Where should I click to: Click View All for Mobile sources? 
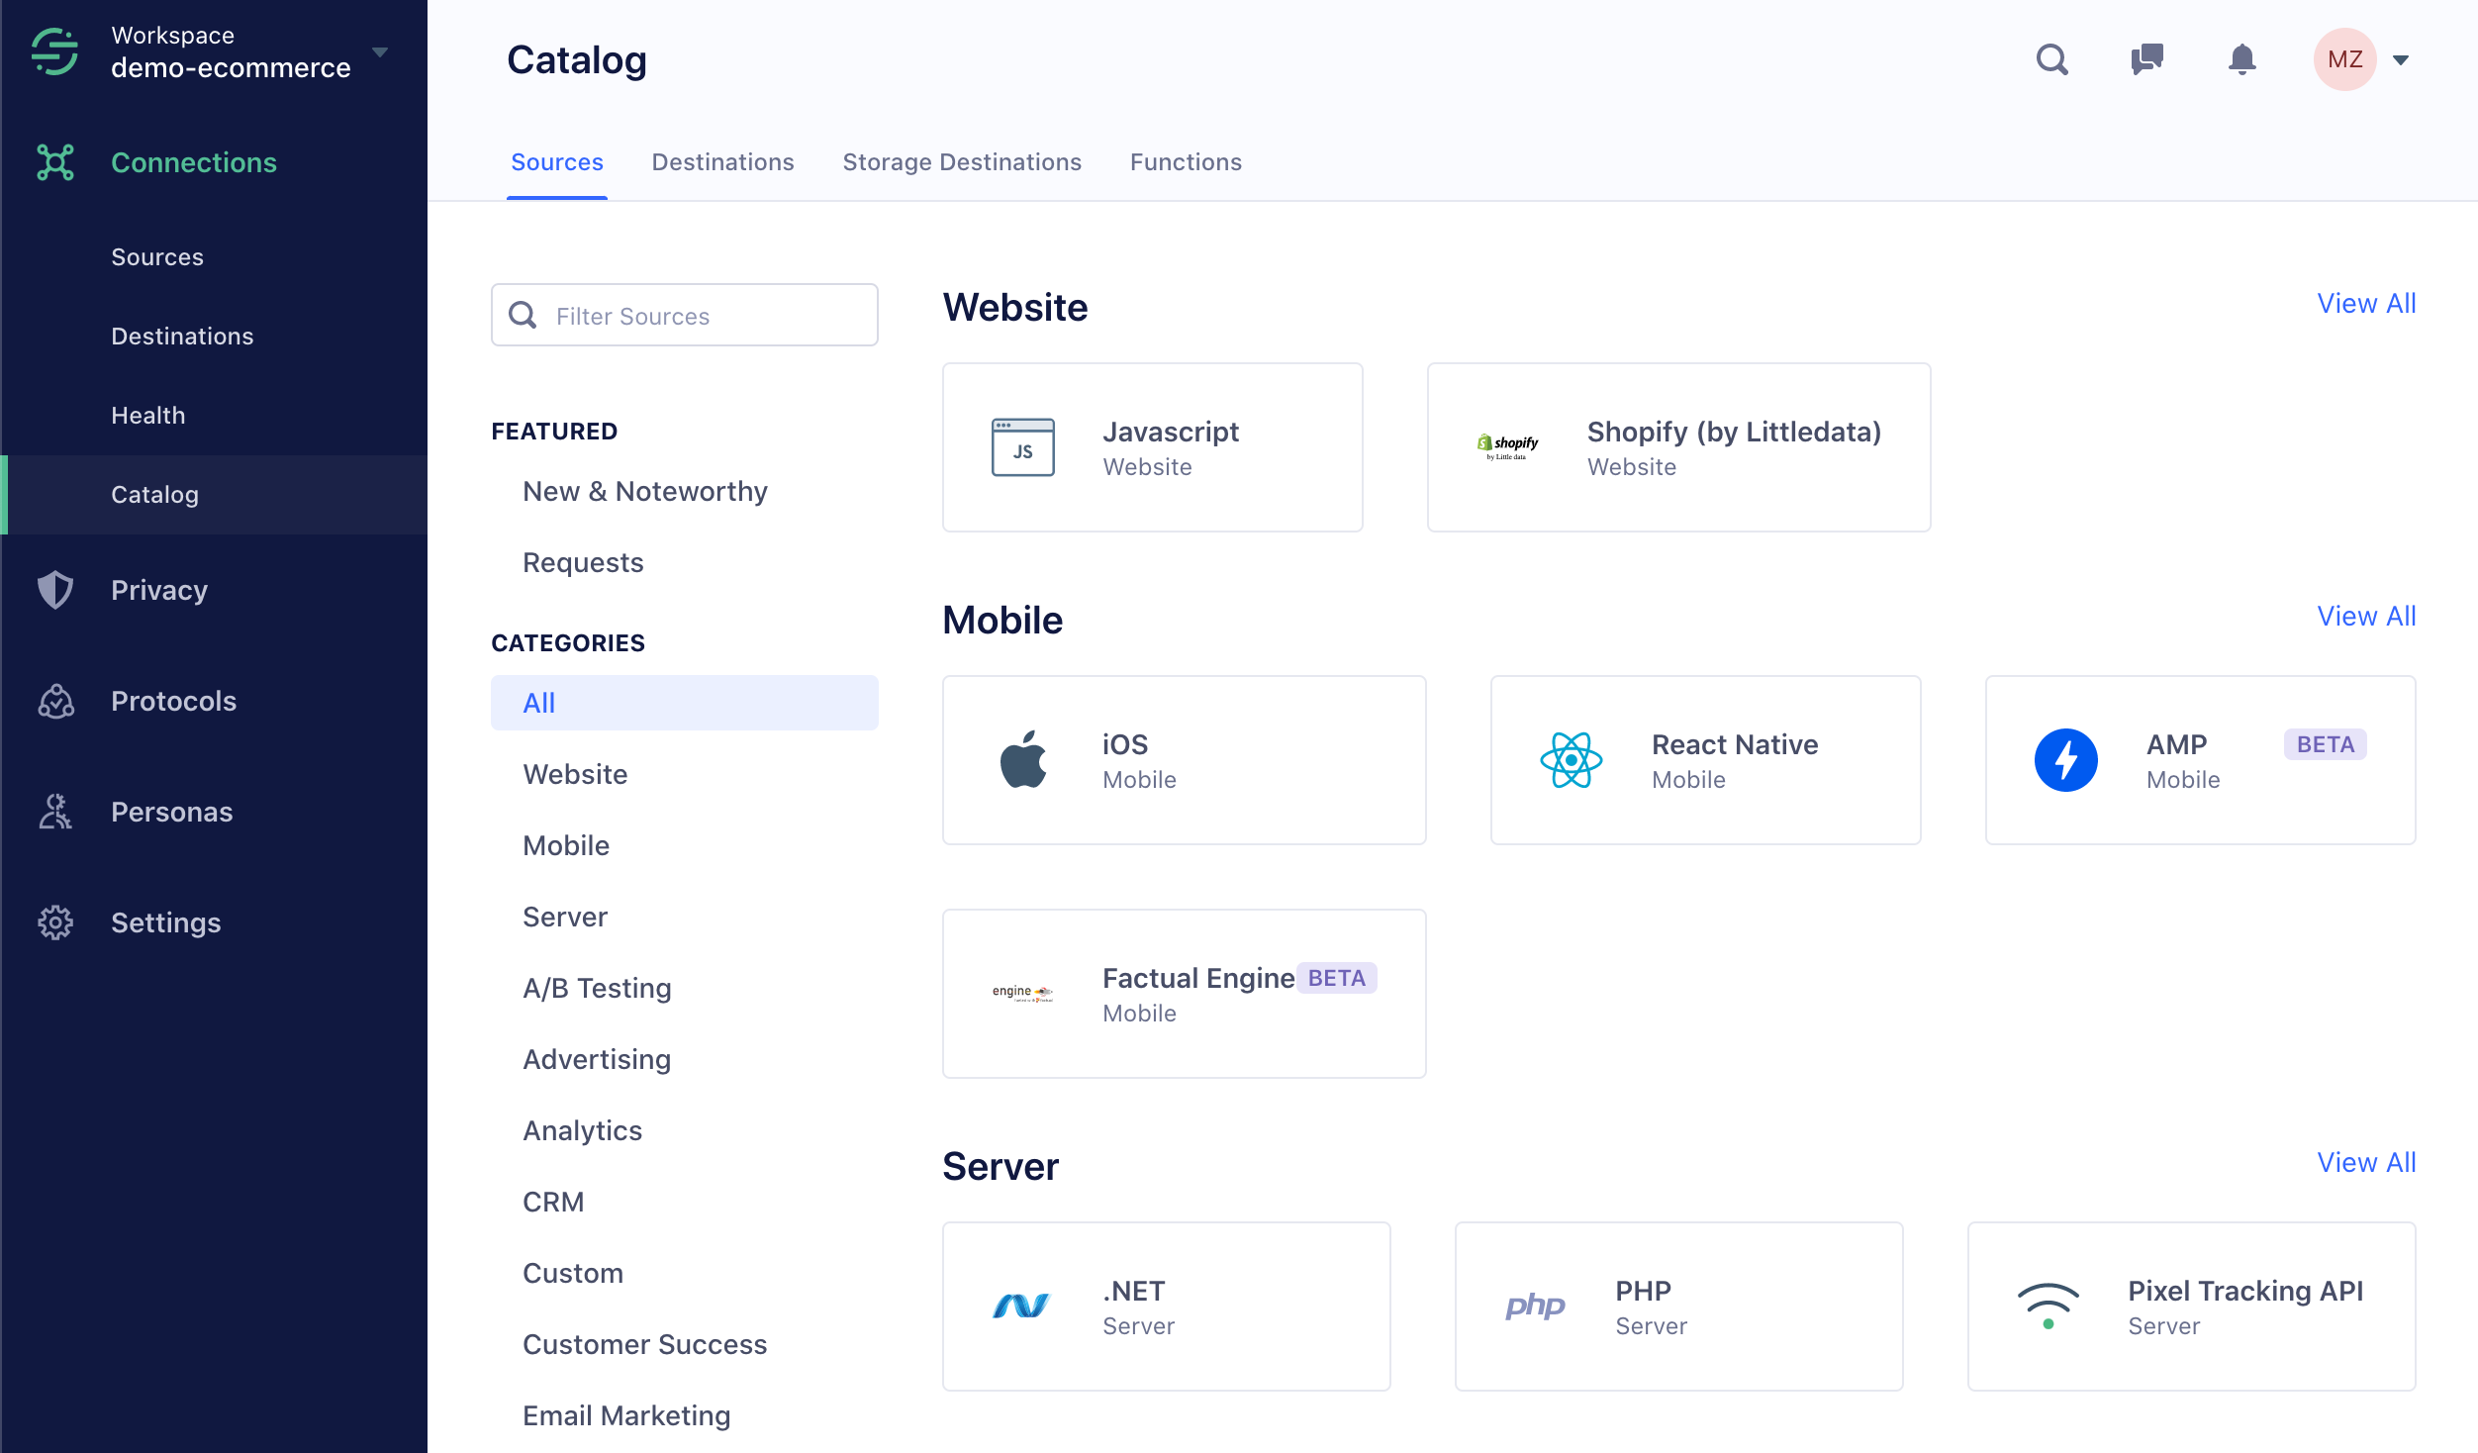point(2364,616)
